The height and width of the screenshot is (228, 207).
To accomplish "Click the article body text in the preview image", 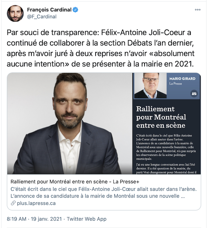I will tap(166, 154).
